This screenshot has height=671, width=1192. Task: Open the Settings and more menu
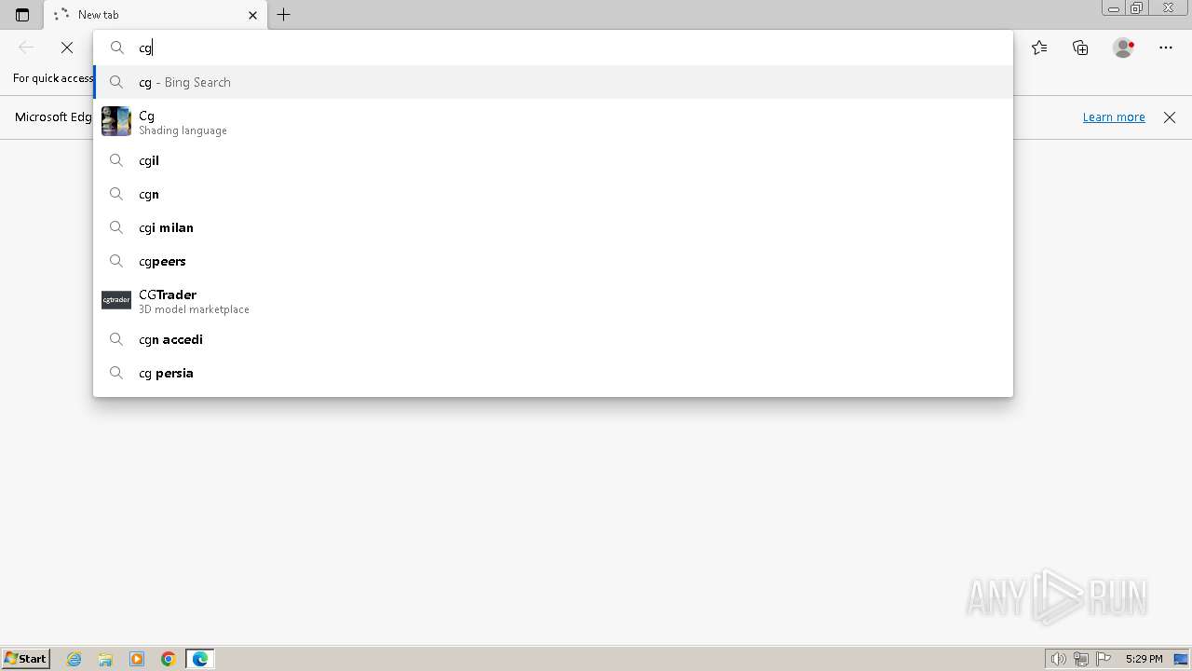click(1166, 48)
